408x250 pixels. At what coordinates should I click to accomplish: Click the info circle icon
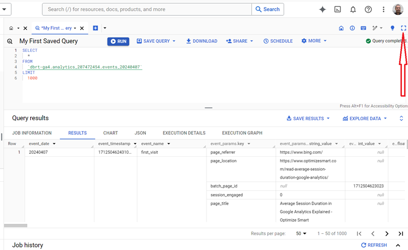352,28
